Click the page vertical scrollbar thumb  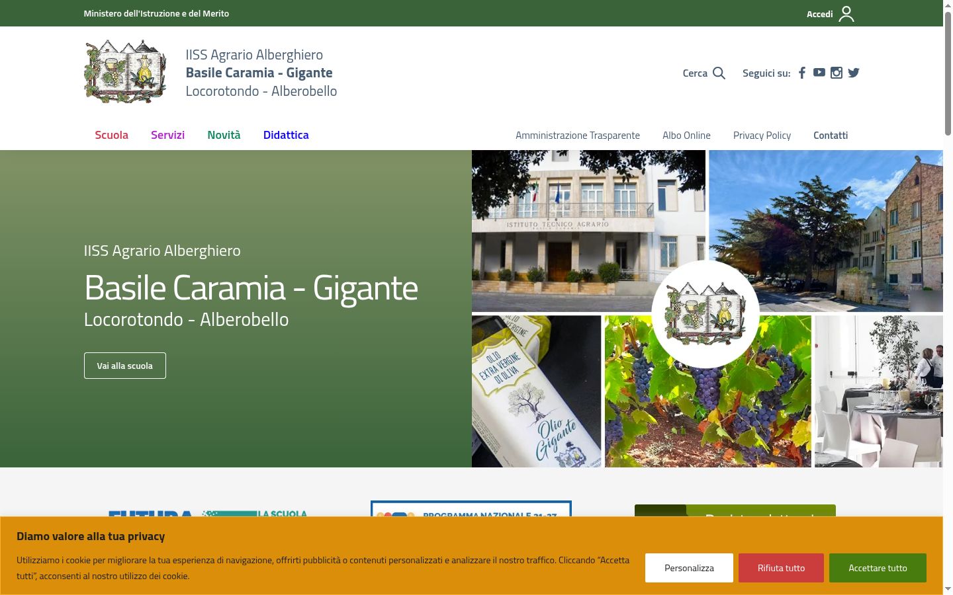point(948,73)
